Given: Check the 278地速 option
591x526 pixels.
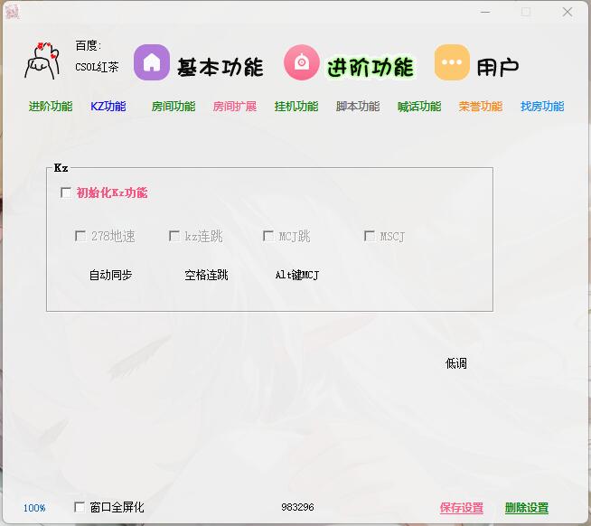Looking at the screenshot, I should click(x=80, y=236).
